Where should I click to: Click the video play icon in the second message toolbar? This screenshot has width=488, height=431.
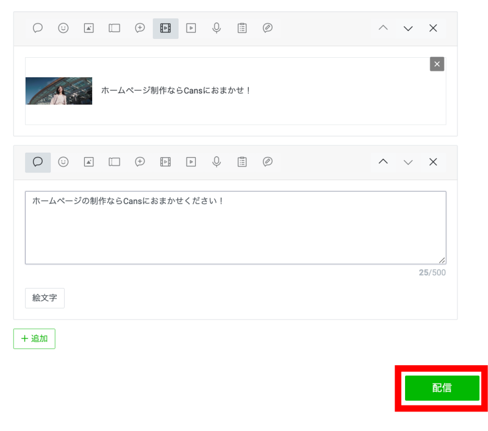pos(191,162)
